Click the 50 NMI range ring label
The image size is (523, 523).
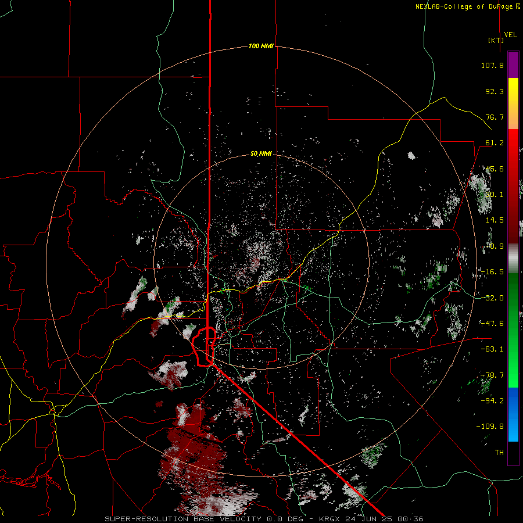(261, 154)
